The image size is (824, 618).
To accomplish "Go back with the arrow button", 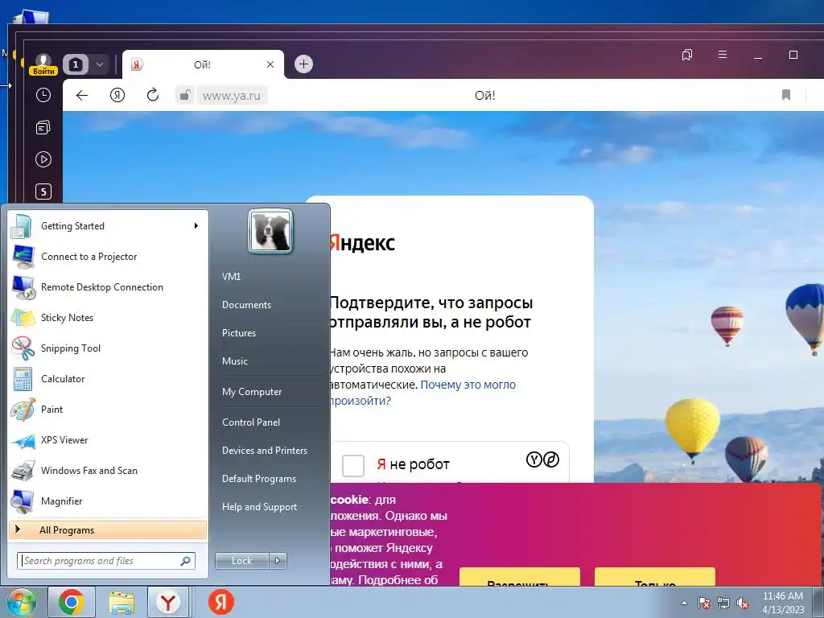I will (x=82, y=95).
